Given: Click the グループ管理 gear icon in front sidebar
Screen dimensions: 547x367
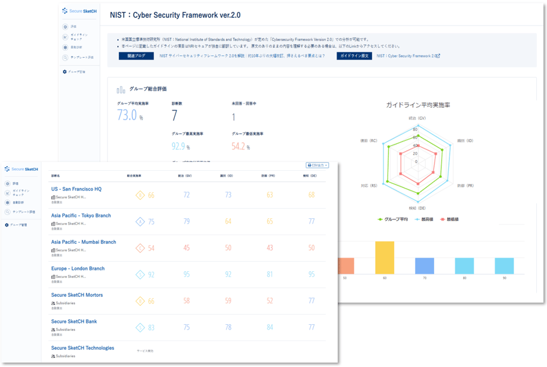Looking at the screenshot, I should 7,225.
